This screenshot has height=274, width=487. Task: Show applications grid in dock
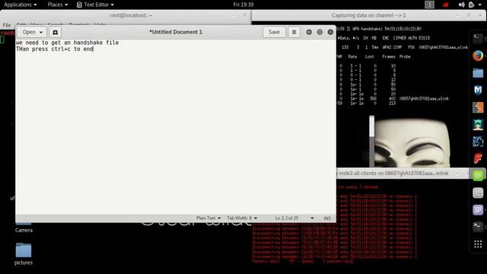coord(478,244)
